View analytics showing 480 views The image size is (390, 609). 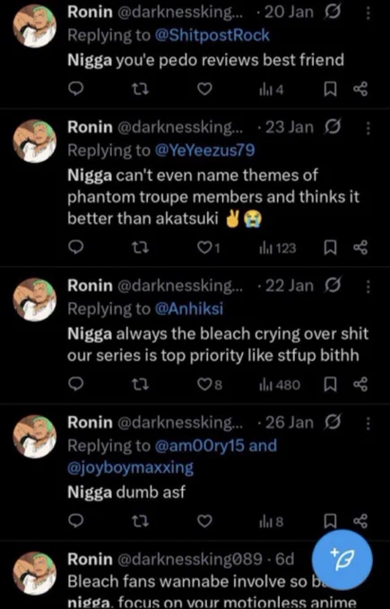[x=279, y=385]
